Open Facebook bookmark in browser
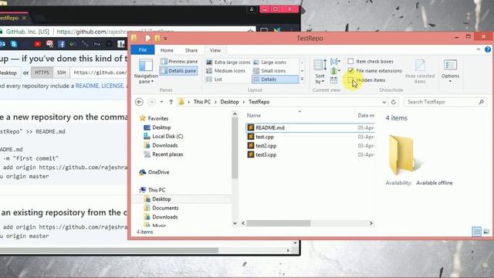This screenshot has height=278, width=494. coord(62,44)
